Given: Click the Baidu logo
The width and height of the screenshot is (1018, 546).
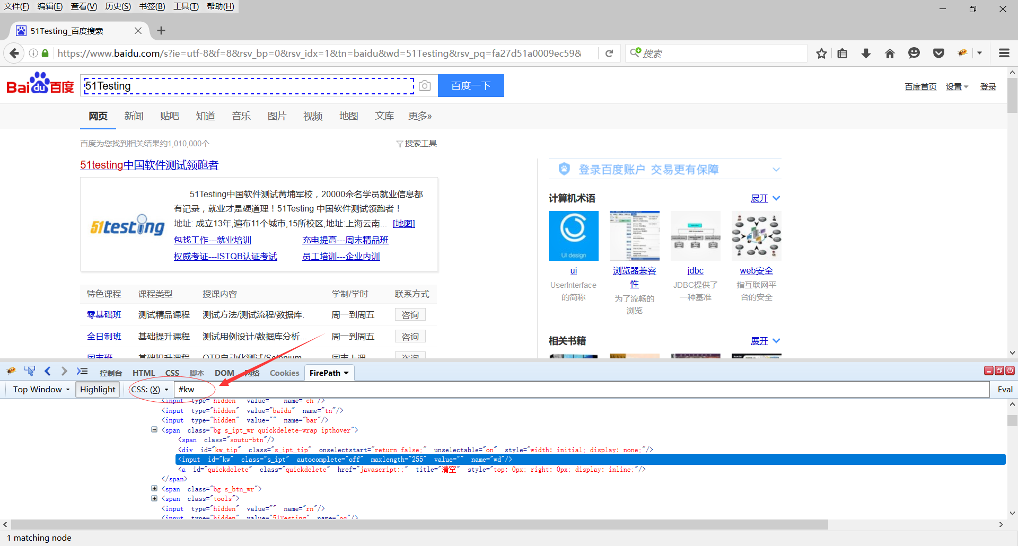Looking at the screenshot, I should [40, 84].
